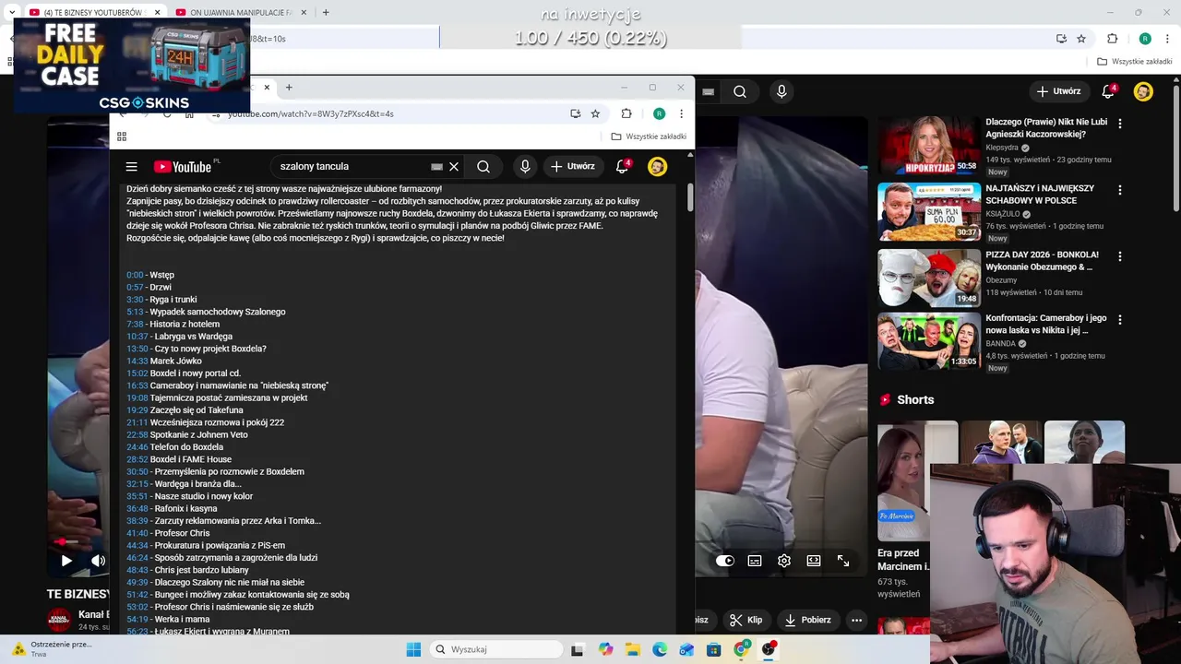Open options for 'NAJTAŃSZY i NAJWIĘKSZY SCHABOWY' video
The image size is (1181, 664).
(1120, 189)
